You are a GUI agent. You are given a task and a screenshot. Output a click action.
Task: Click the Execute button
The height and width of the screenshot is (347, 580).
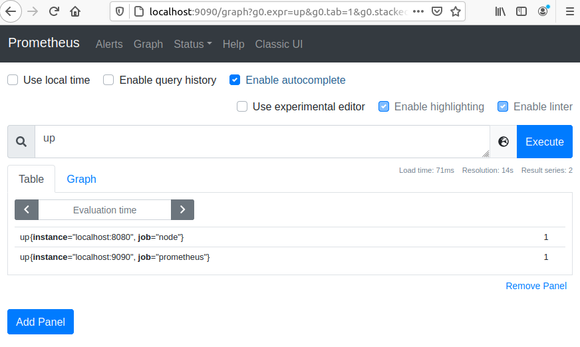pyautogui.click(x=545, y=142)
